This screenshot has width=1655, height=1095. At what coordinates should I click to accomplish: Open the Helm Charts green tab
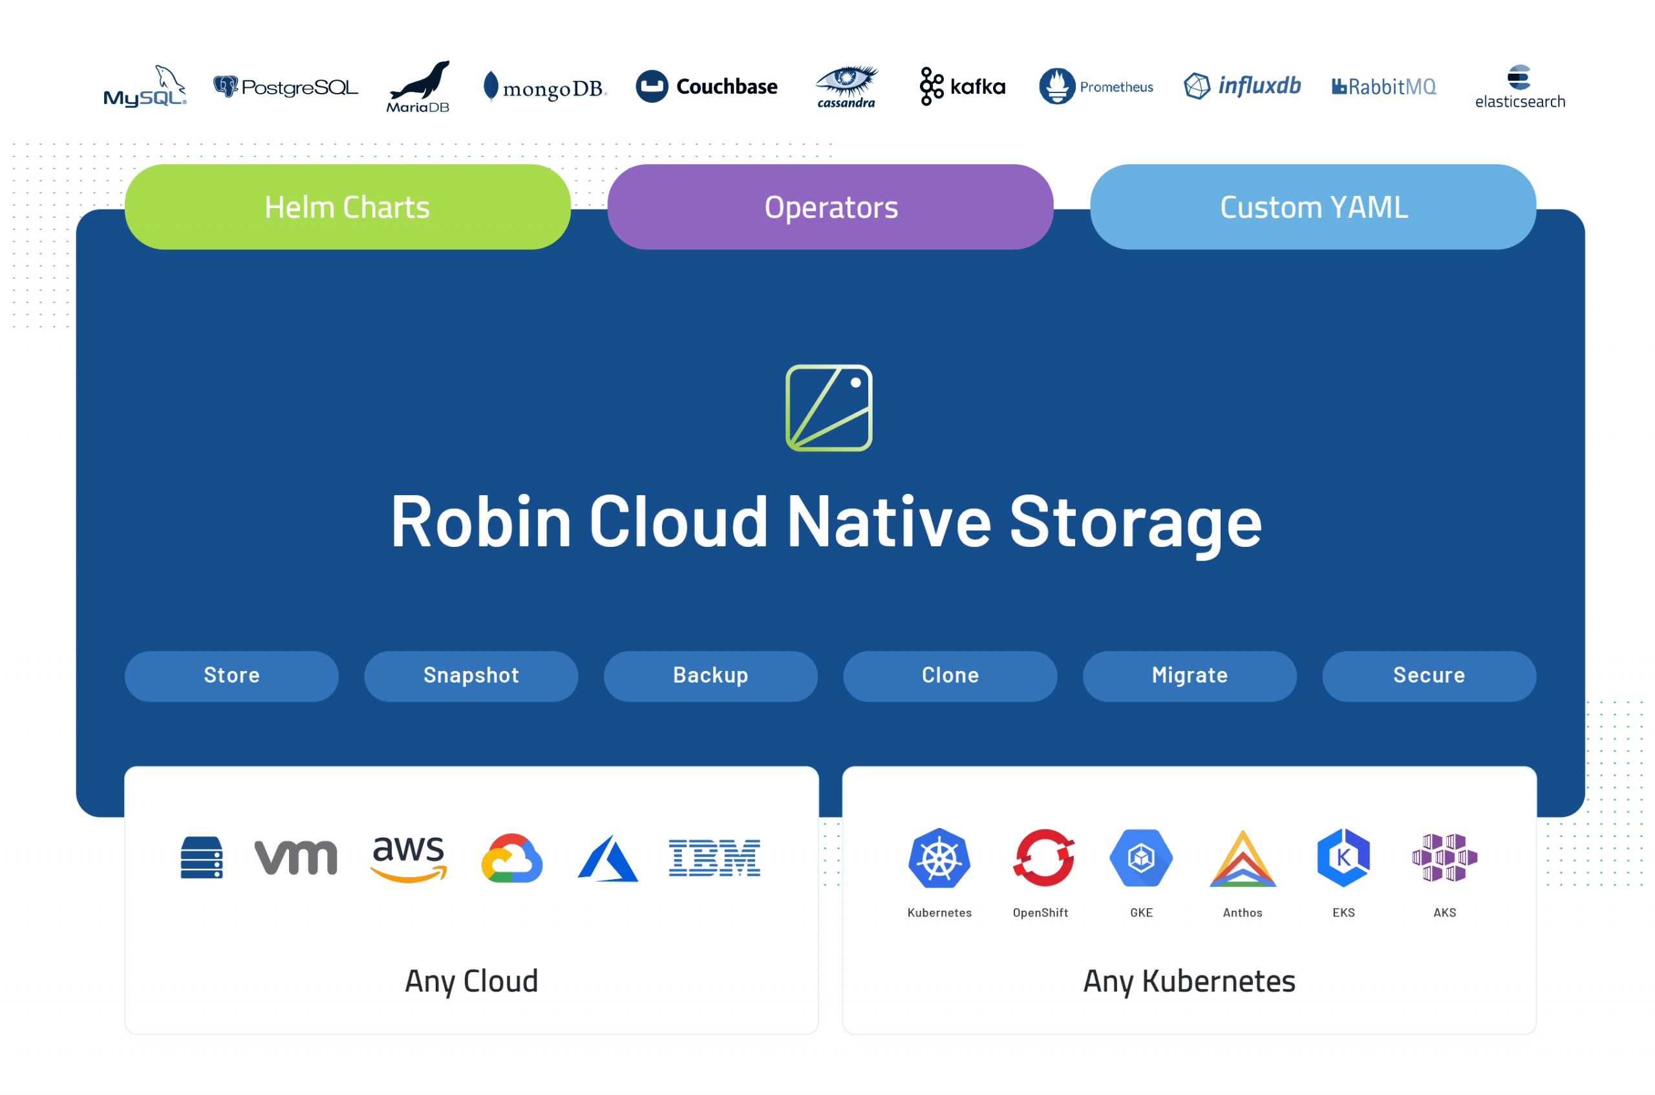347,207
